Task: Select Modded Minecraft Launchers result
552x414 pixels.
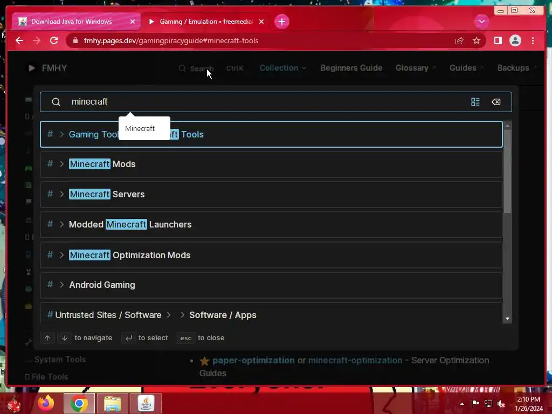Action: (271, 224)
